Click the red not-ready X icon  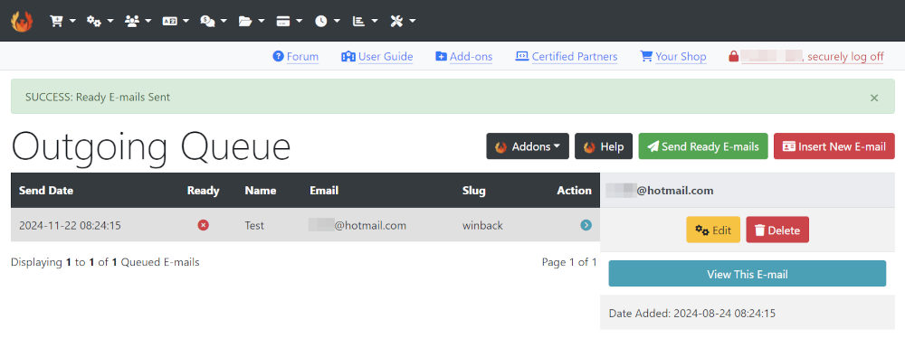[x=203, y=225]
